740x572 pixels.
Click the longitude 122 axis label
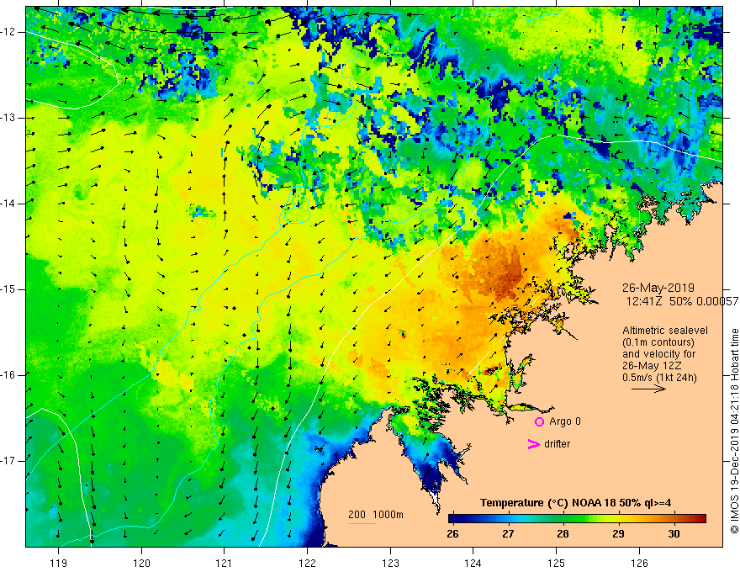tap(307, 563)
